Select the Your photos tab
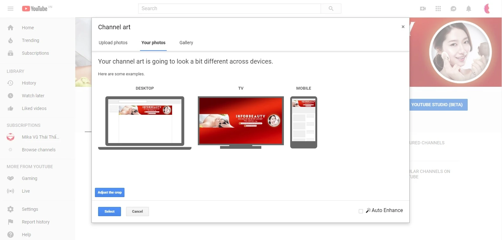Viewport: 502px width, 240px height. [x=153, y=43]
